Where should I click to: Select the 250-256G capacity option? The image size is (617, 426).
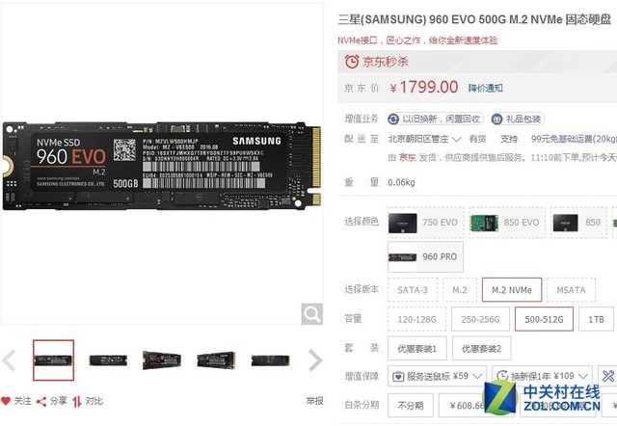[x=480, y=319]
